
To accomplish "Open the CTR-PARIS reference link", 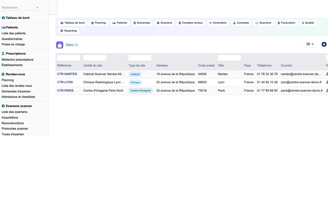I will pyautogui.click(x=65, y=91).
